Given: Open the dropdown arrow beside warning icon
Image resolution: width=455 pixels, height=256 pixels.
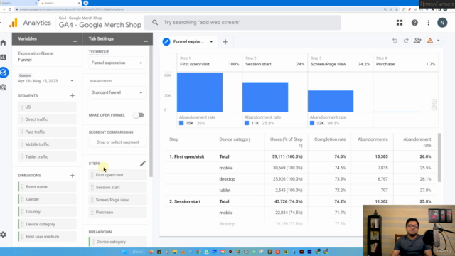Looking at the screenshot, I should [x=439, y=41].
